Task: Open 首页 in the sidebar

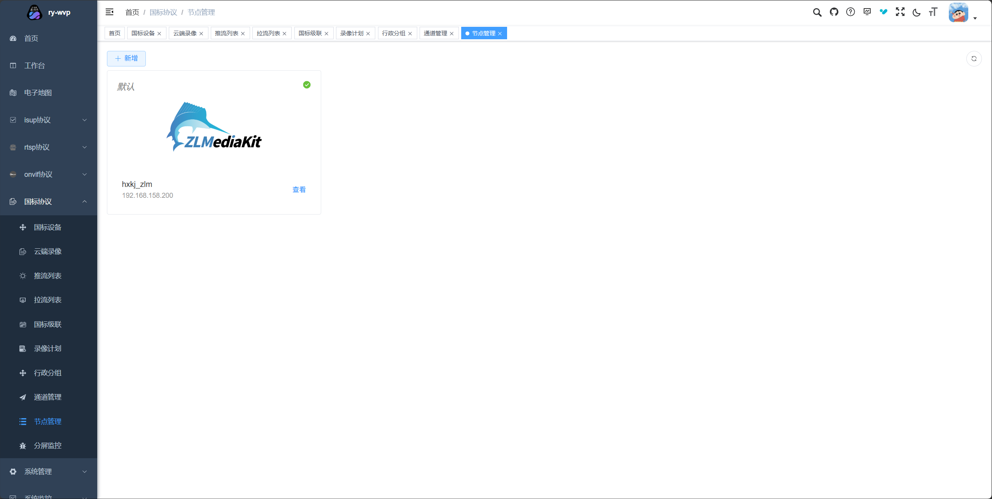Action: (49, 38)
